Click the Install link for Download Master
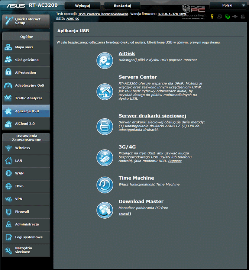Image resolution: width=249 pixels, height=270 pixels. click(x=125, y=214)
